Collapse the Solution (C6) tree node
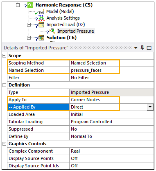The height and width of the screenshot is (171, 156). tap(29, 38)
